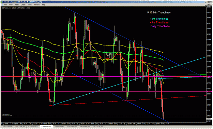
Task: Click the '4 Hr Trendlines' red label
Action: (x=159, y=22)
